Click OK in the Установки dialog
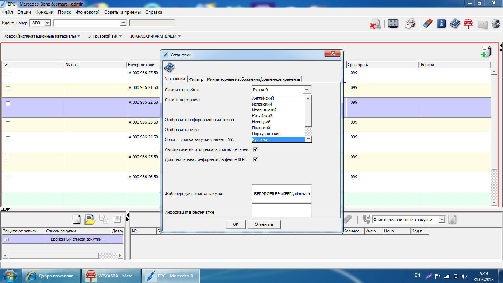Screen dimensions: 503x283 (x=235, y=224)
